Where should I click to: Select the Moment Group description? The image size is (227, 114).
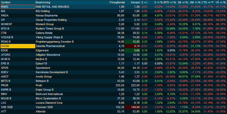coord(45,24)
